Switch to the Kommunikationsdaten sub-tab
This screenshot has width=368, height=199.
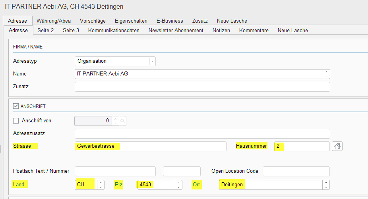coord(114,31)
